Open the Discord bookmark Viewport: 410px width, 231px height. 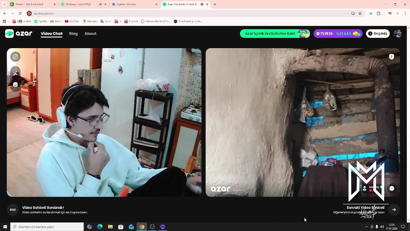[x=131, y=21]
